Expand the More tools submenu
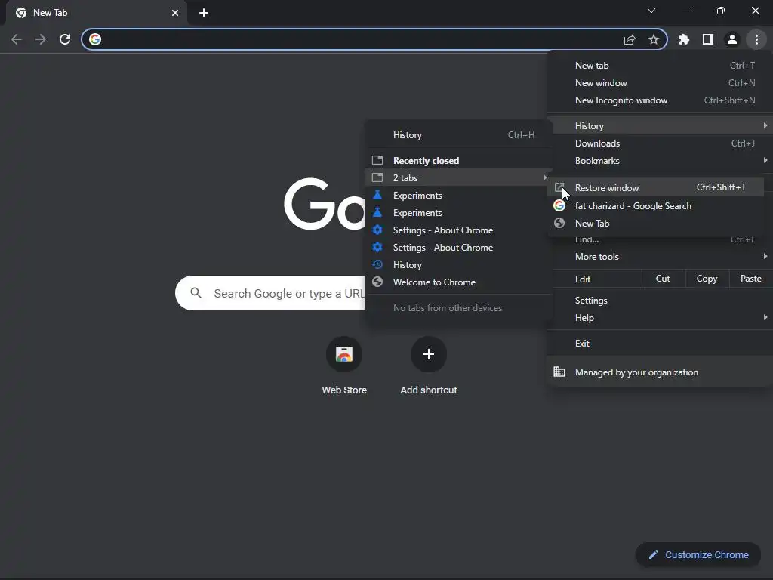773x580 pixels. (660, 257)
